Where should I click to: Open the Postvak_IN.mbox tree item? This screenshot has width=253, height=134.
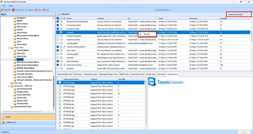(x=25, y=74)
